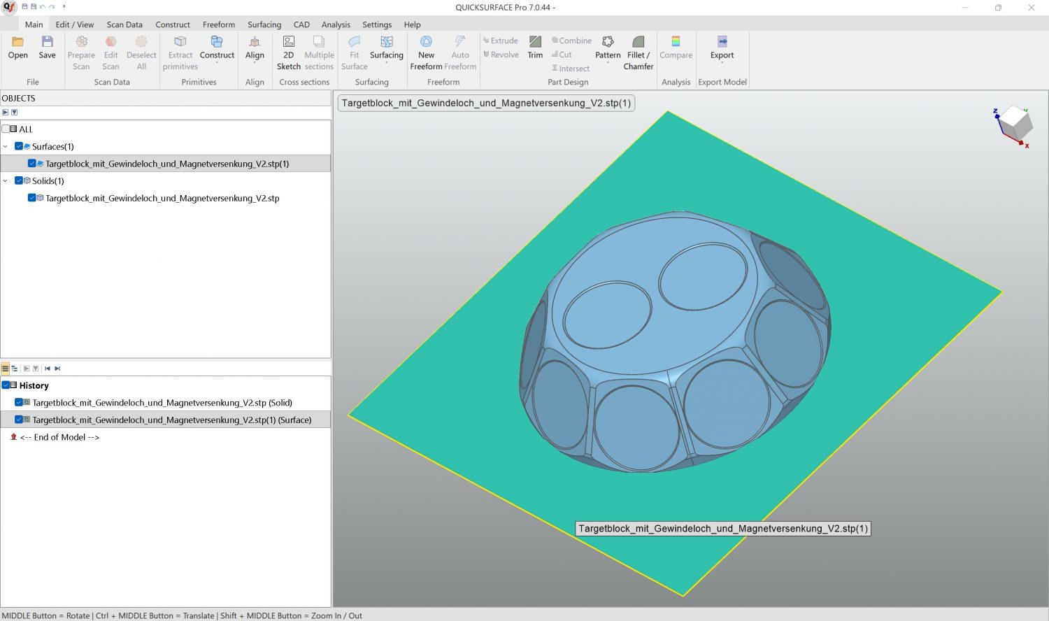Open the 2D Sketch tool
The height and width of the screenshot is (621, 1049).
coord(288,53)
